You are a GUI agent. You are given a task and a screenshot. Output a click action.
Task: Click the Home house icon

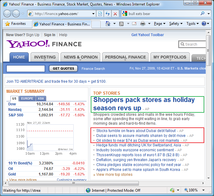point(108,24)
